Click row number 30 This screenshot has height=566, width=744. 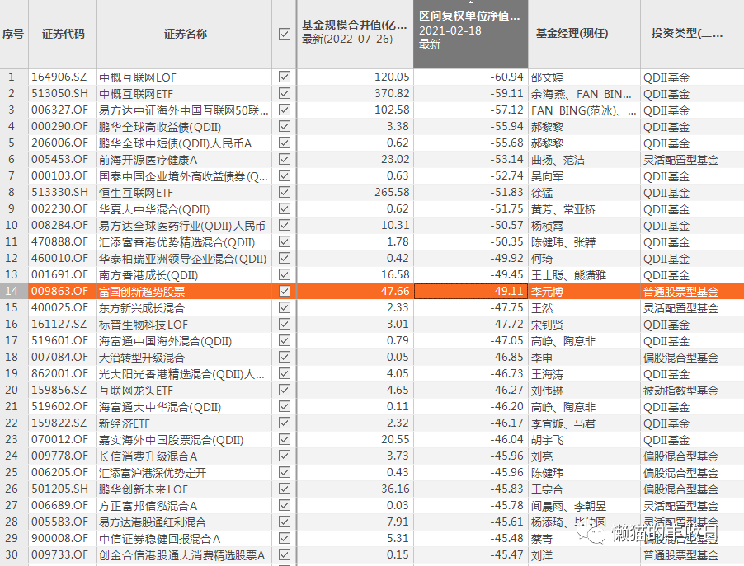[12, 554]
